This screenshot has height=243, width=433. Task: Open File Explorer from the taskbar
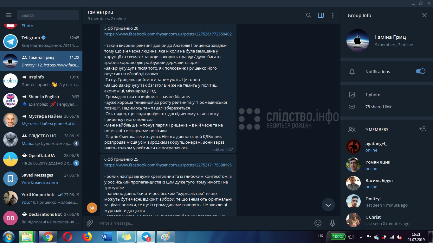pos(27,237)
